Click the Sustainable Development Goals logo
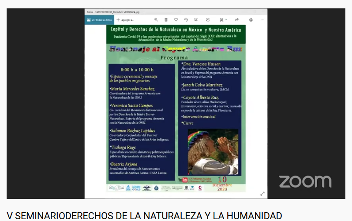352x221 pixels. [x=136, y=188]
